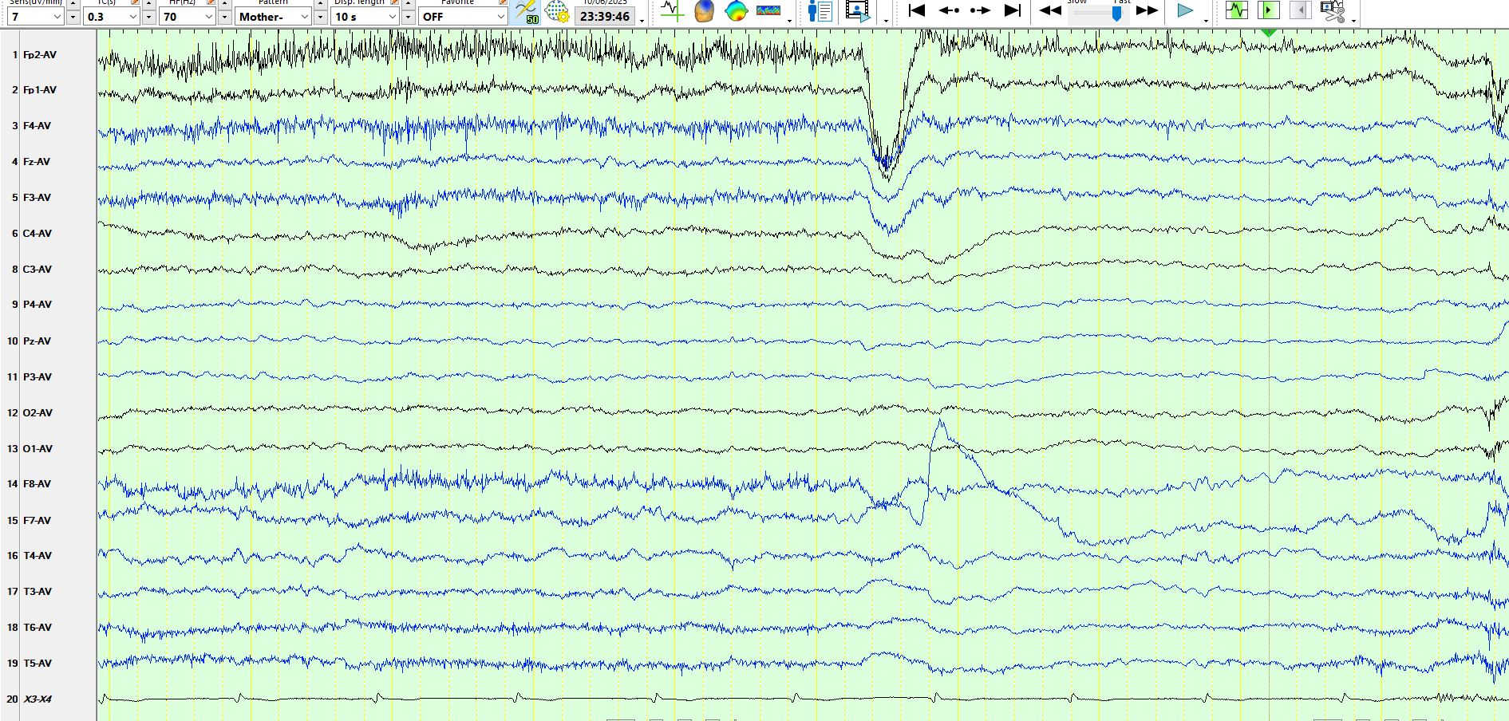The height and width of the screenshot is (721, 1509).
Task: Step forward one point in the recording
Action: [x=980, y=10]
